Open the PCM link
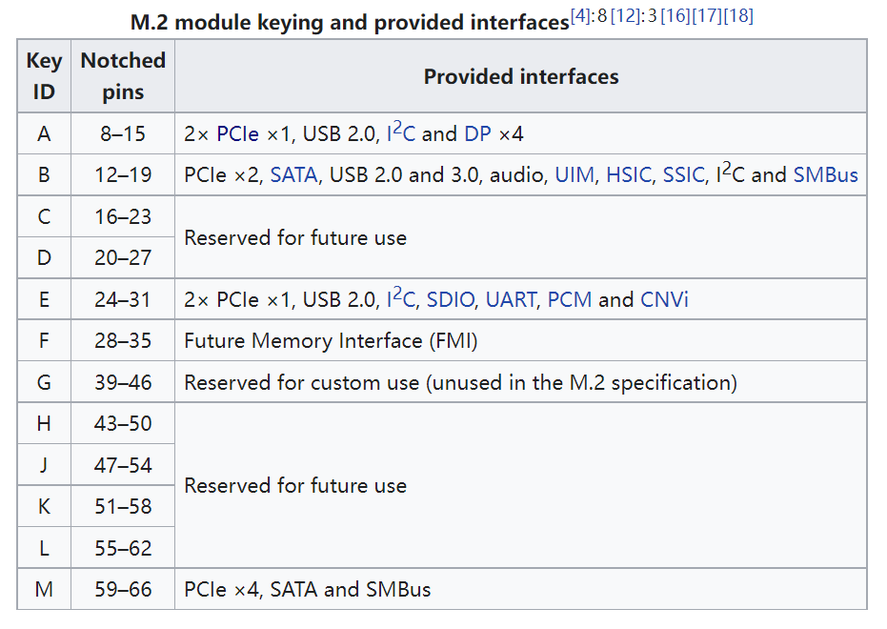Screen dimensions: 887x629 click(x=570, y=300)
